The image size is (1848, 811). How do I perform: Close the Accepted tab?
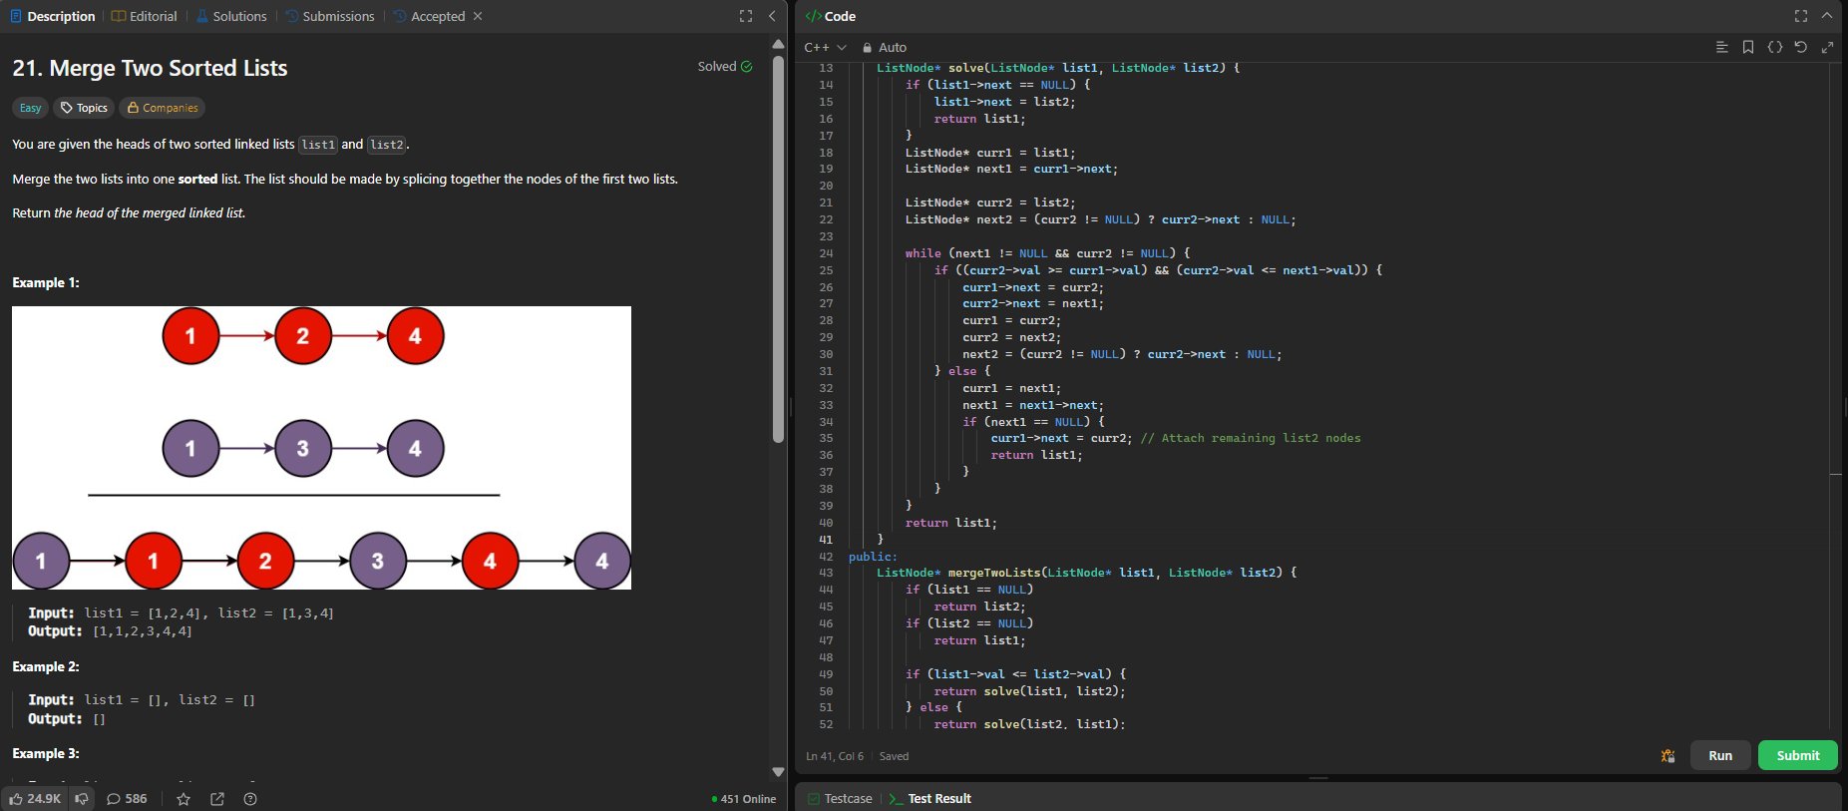click(478, 16)
